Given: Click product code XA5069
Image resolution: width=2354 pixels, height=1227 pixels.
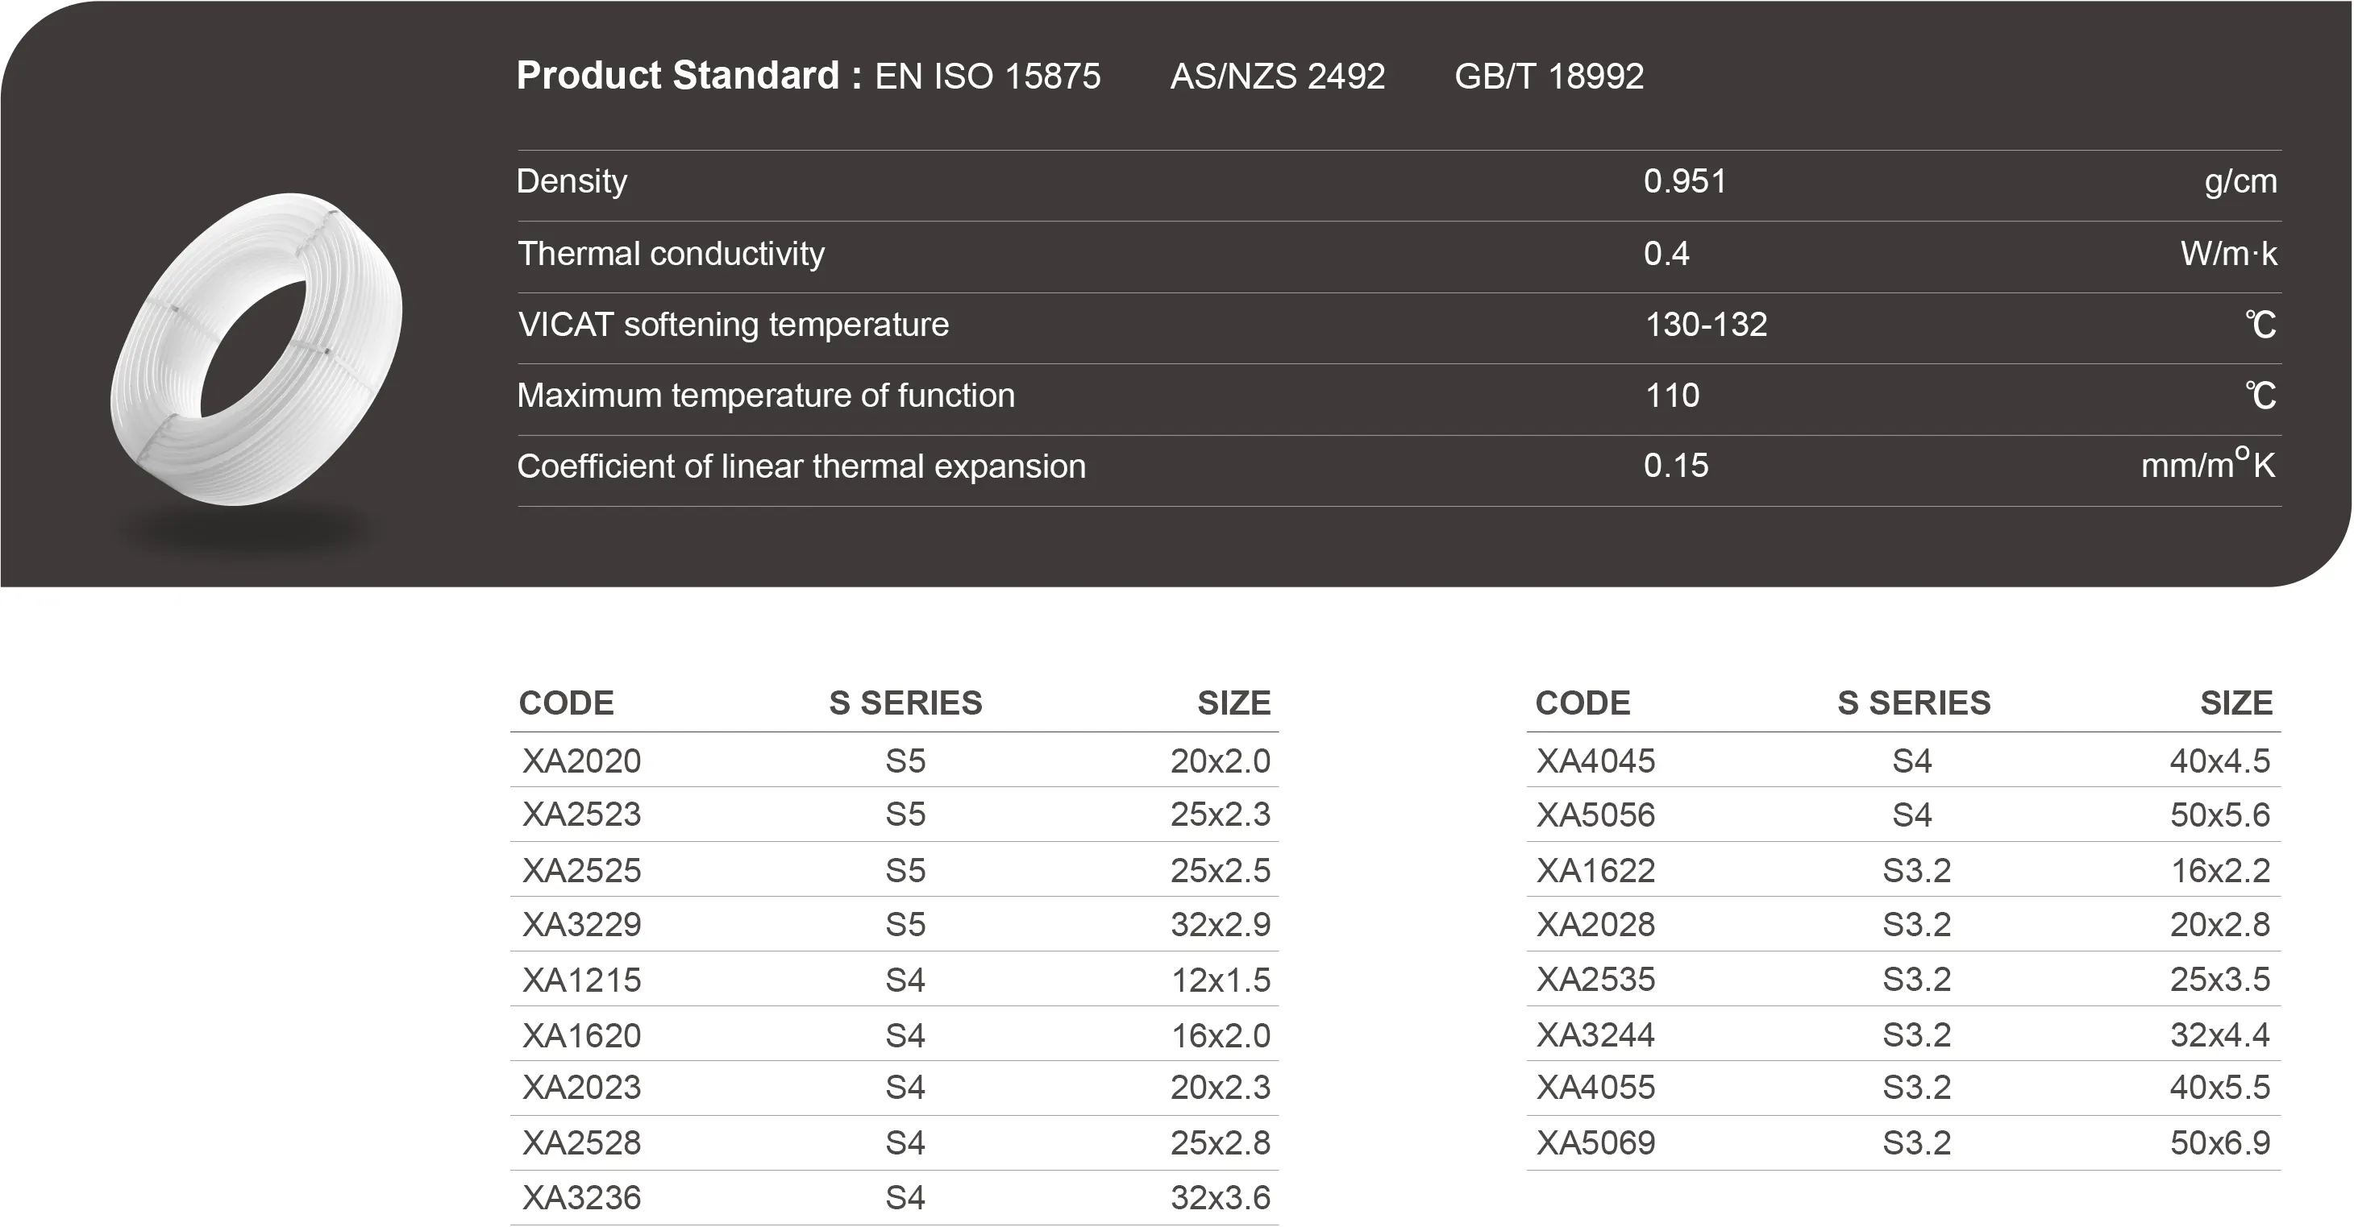Looking at the screenshot, I should 1595,1142.
